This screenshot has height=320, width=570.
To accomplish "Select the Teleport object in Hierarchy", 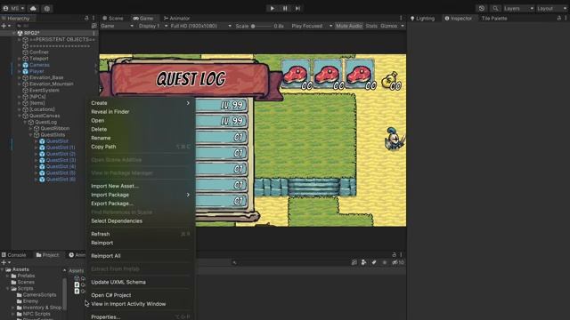I will (x=39, y=59).
